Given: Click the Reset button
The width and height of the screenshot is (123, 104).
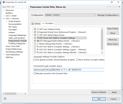Looking at the screenshot, I should tap(113, 33).
